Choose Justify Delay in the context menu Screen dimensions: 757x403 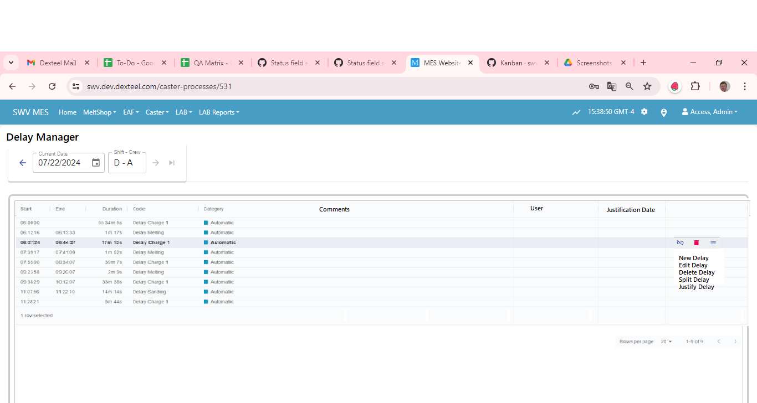(696, 287)
